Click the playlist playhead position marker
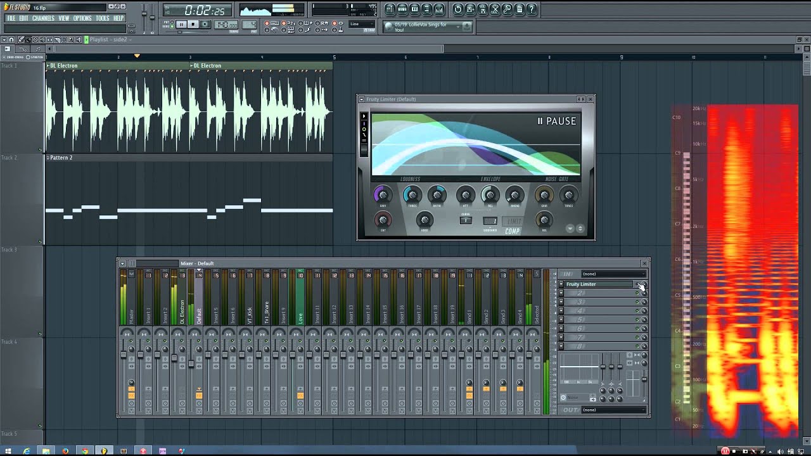 tap(137, 56)
